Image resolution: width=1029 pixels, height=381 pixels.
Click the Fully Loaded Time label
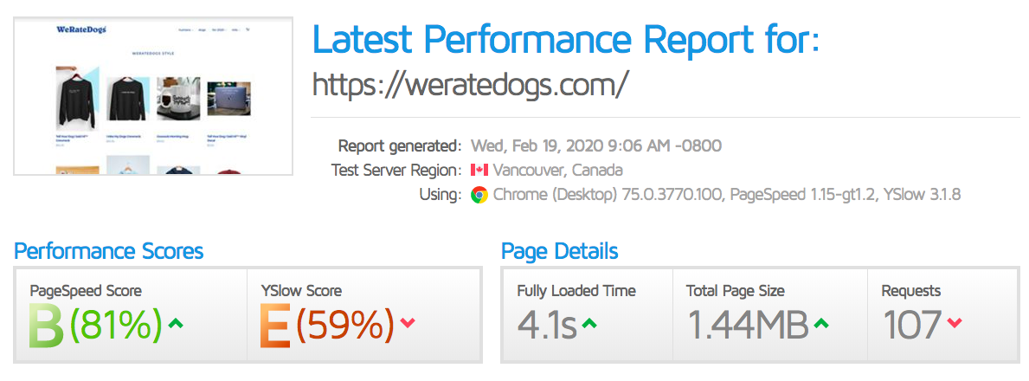(x=576, y=291)
